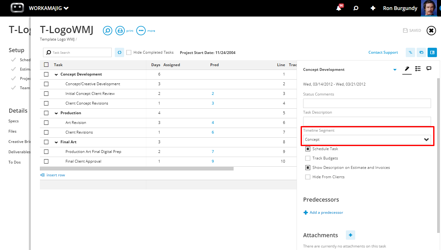Toggle Hide Completed Tasks checkbox
This screenshot has width=441, height=250.
129,52
